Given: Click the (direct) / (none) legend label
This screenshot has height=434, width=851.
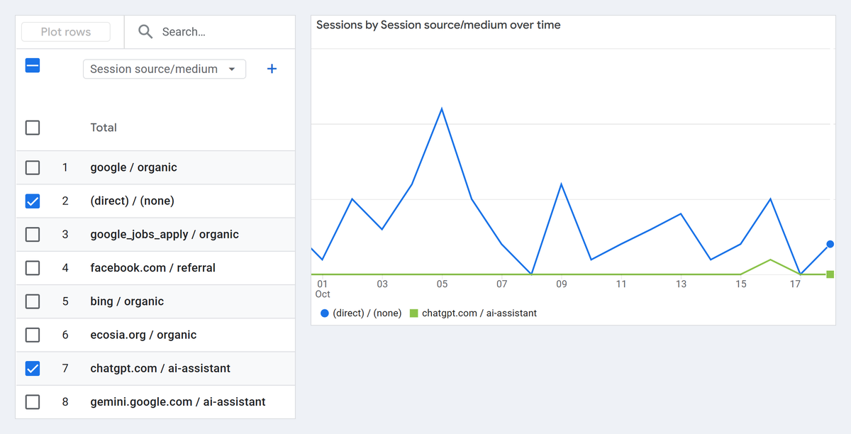Looking at the screenshot, I should pyautogui.click(x=367, y=313).
